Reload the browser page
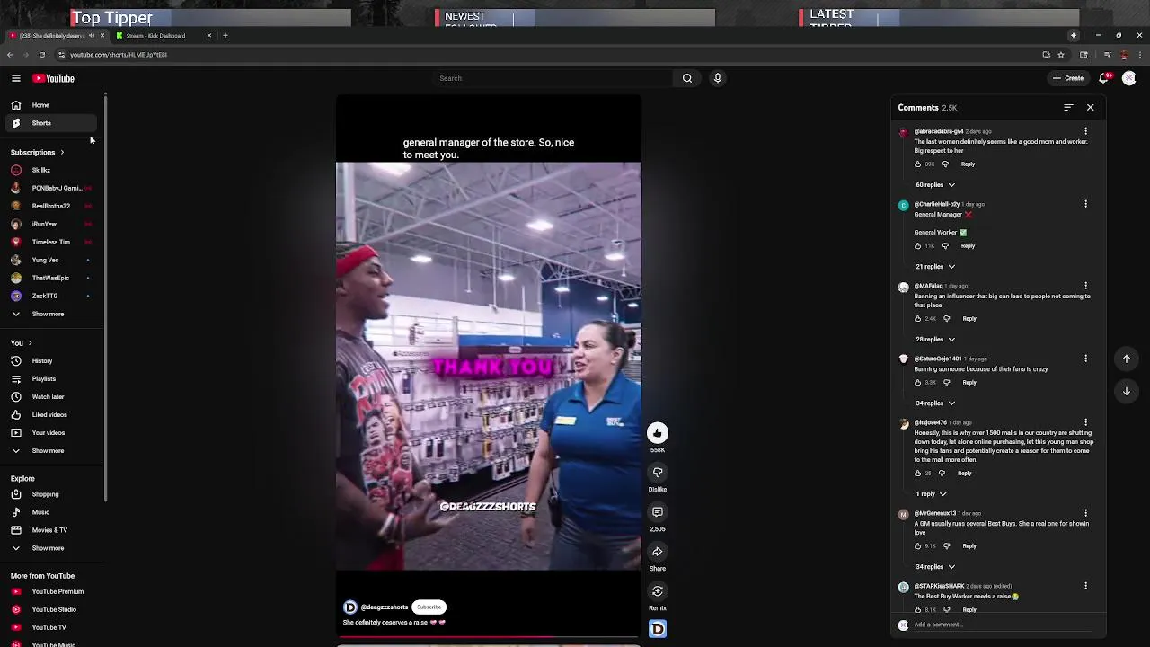 tap(41, 55)
